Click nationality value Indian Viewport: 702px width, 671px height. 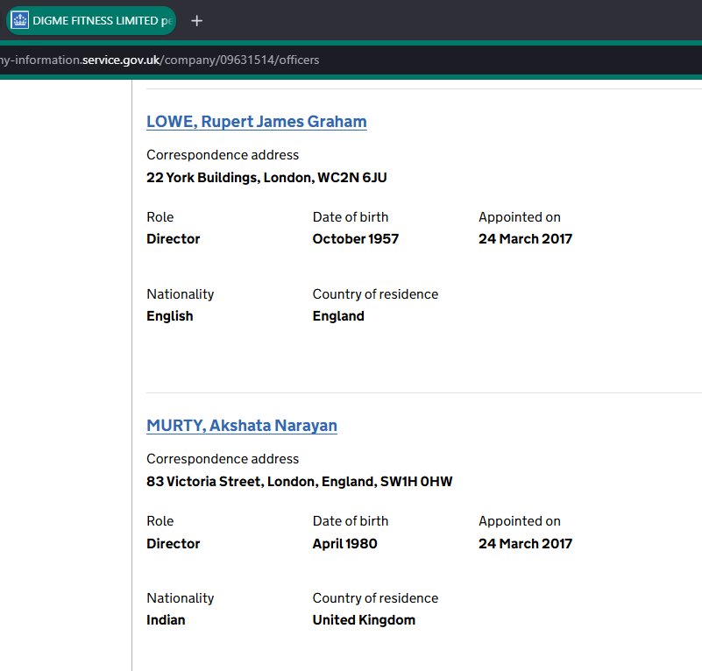166,620
